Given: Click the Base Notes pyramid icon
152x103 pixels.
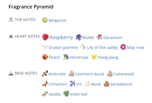Looking at the screenshot, I should point(11,73).
